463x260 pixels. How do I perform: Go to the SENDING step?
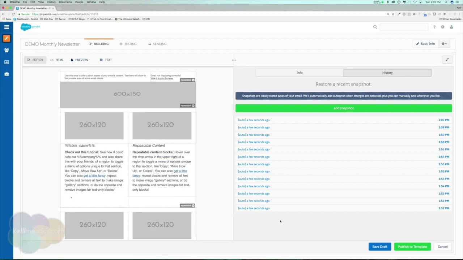click(x=157, y=44)
